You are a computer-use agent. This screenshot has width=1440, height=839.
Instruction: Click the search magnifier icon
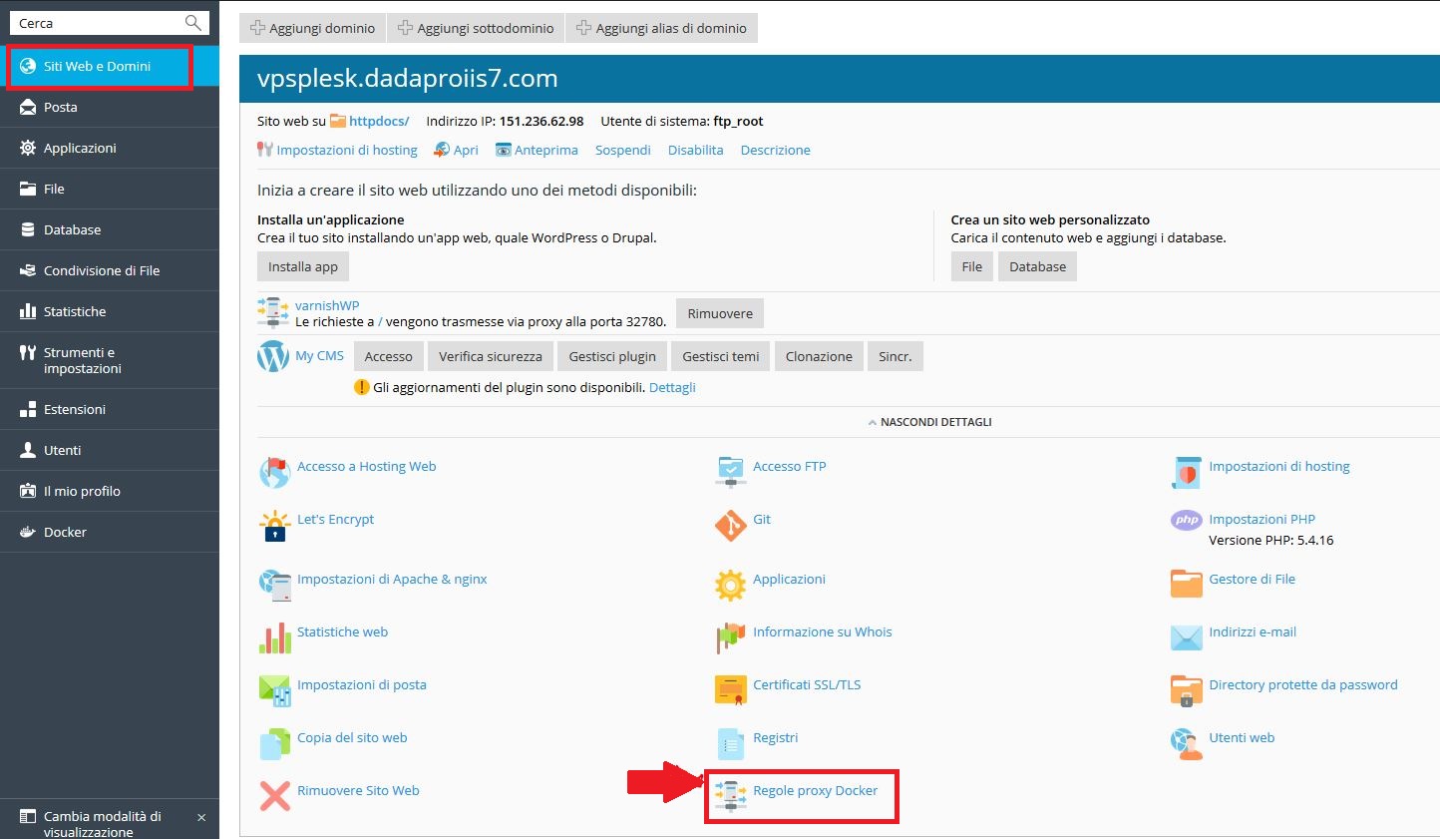(x=193, y=22)
